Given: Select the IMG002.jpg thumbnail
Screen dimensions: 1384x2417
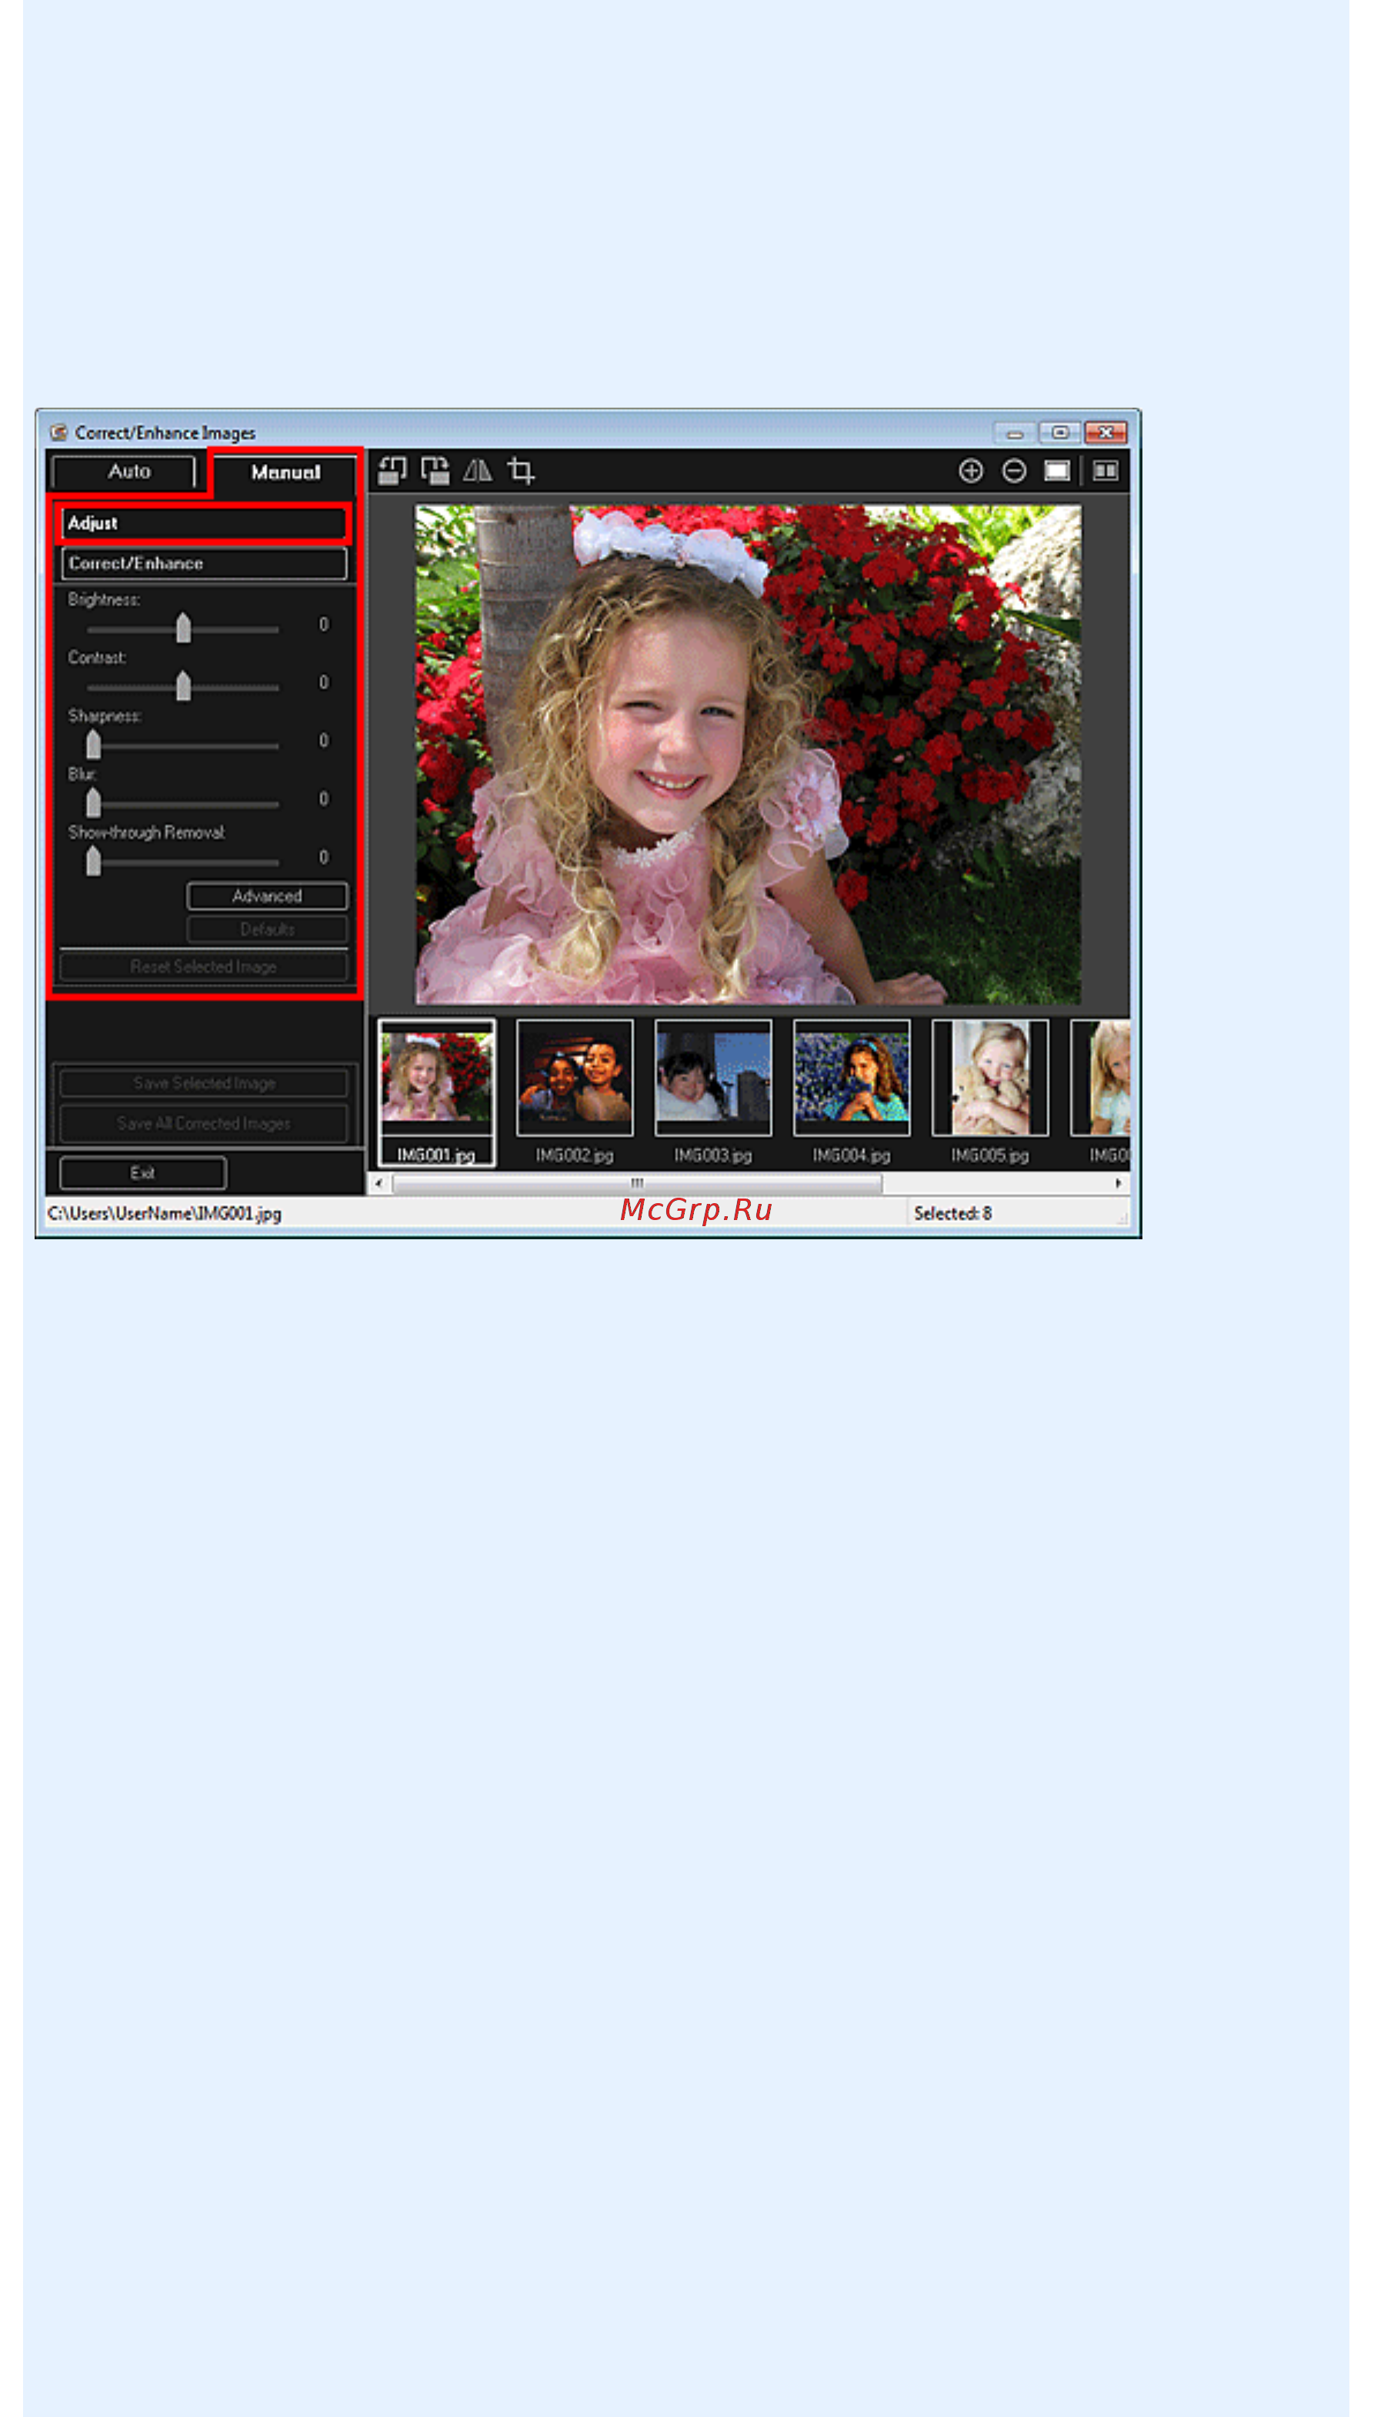Looking at the screenshot, I should pos(574,1078).
